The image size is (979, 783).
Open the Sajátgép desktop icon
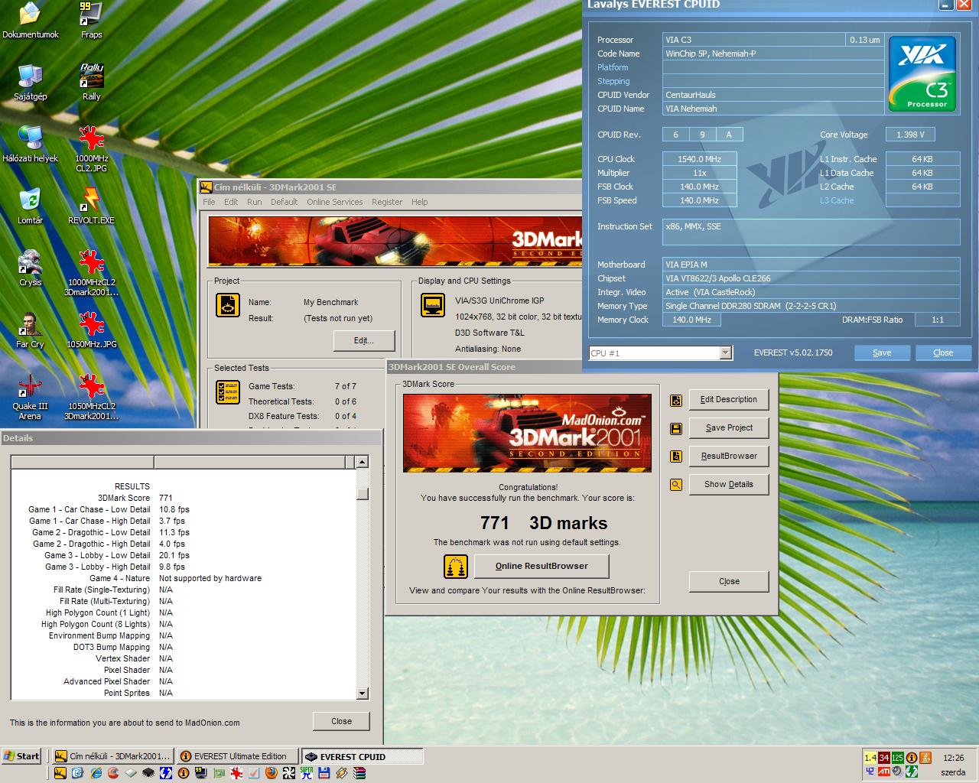coord(30,83)
